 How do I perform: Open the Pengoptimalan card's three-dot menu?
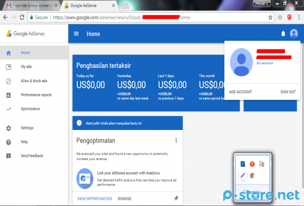(x=176, y=141)
